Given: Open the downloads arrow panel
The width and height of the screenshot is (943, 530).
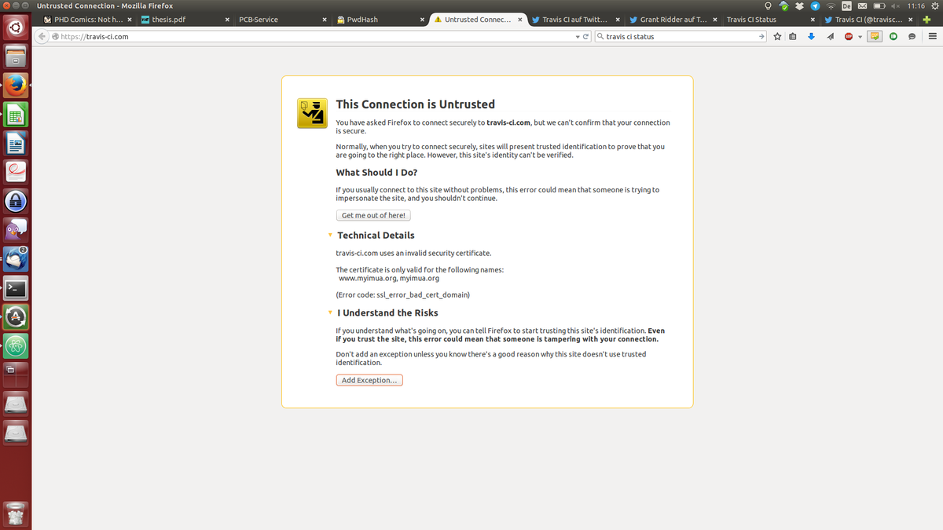Looking at the screenshot, I should 811,36.
